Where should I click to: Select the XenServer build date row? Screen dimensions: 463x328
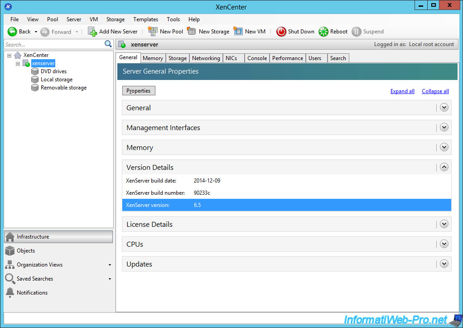coord(287,180)
